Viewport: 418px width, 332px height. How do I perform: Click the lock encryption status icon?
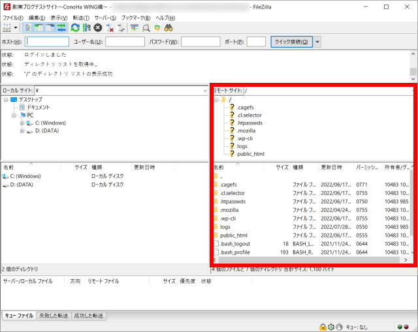(x=323, y=326)
